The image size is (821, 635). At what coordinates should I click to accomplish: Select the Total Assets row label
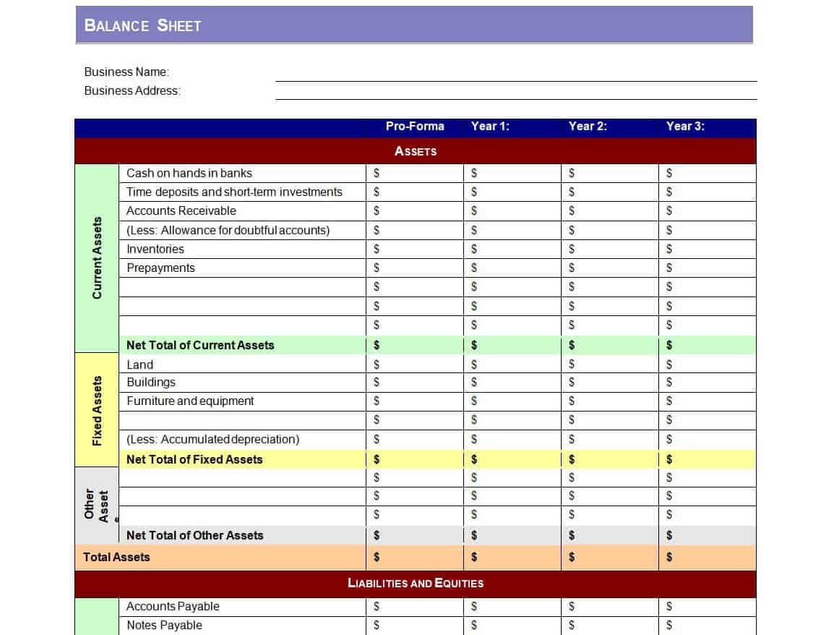coord(117,558)
